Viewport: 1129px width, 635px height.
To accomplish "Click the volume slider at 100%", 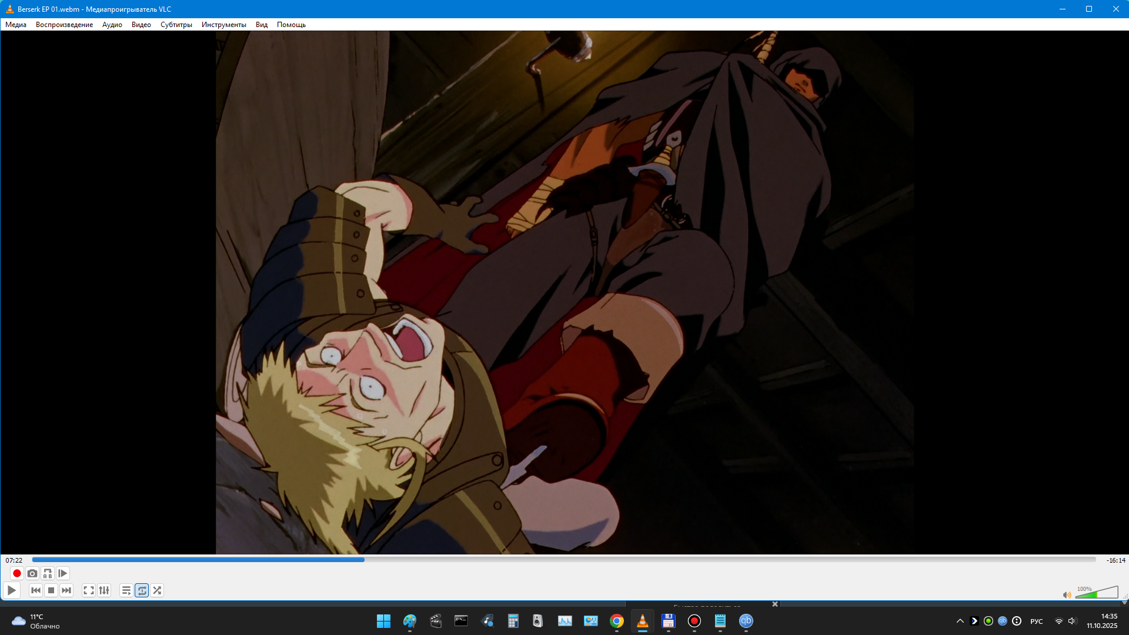I will click(x=1097, y=594).
